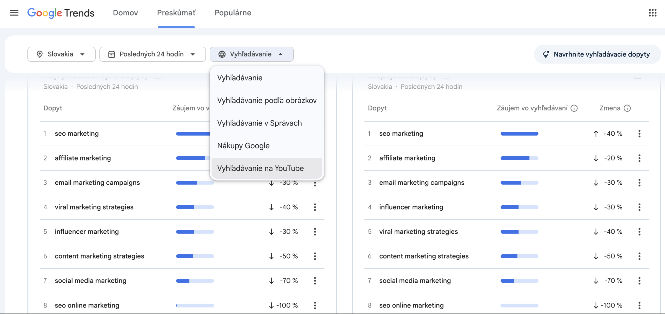
Task: Click interest bar for left viral marketing strategies
Action: click(195, 207)
